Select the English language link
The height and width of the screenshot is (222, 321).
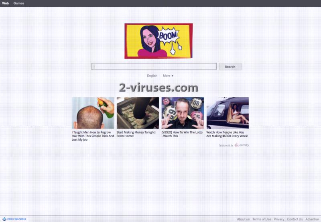[x=152, y=76]
